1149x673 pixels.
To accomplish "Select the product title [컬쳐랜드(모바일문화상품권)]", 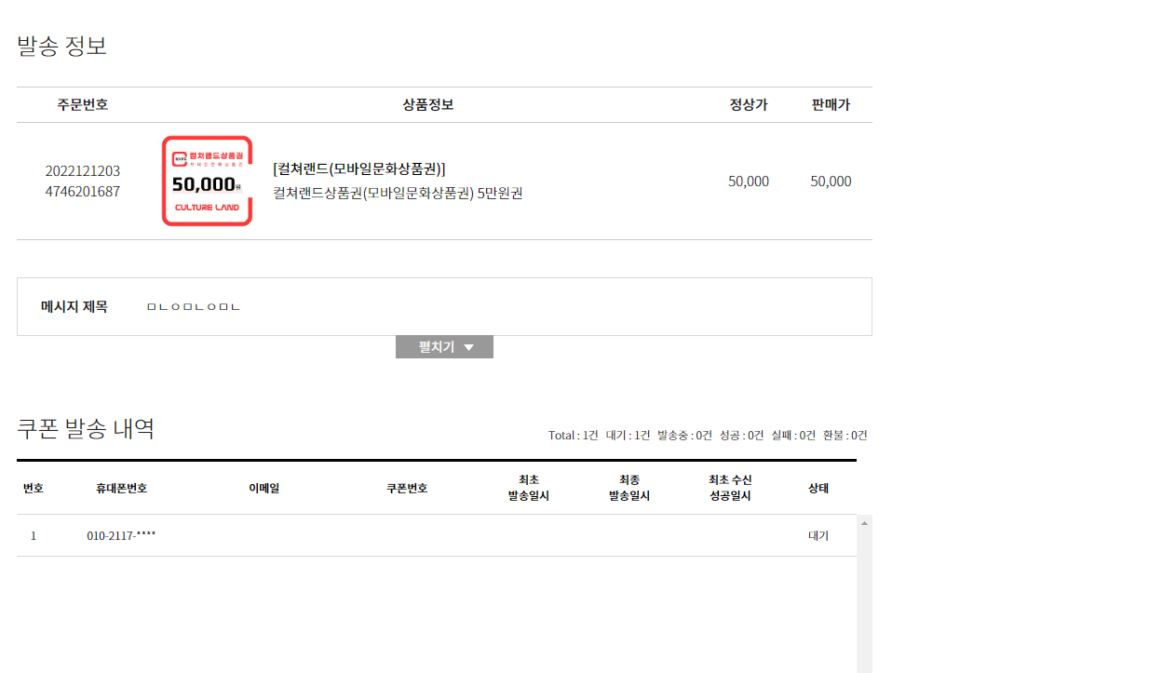I will (359, 168).
